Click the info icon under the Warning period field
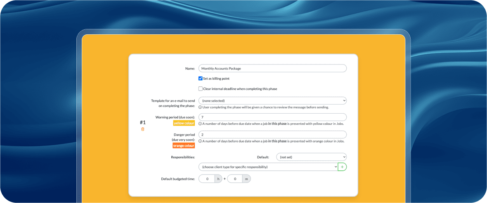 (x=200, y=124)
